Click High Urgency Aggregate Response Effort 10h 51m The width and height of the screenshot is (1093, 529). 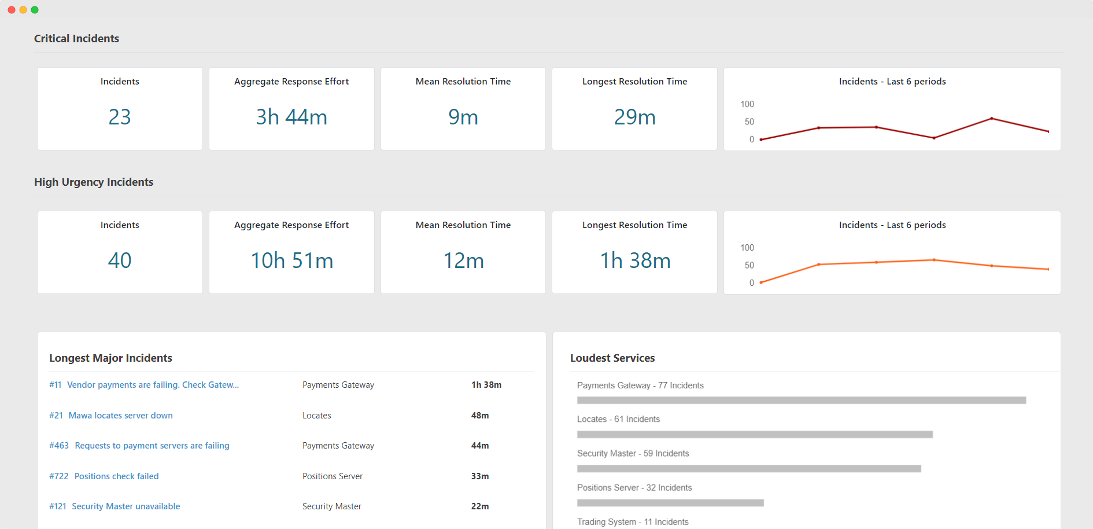291,261
